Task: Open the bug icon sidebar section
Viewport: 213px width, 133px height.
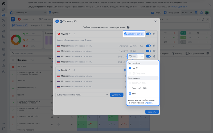Action: click(x=4, y=55)
